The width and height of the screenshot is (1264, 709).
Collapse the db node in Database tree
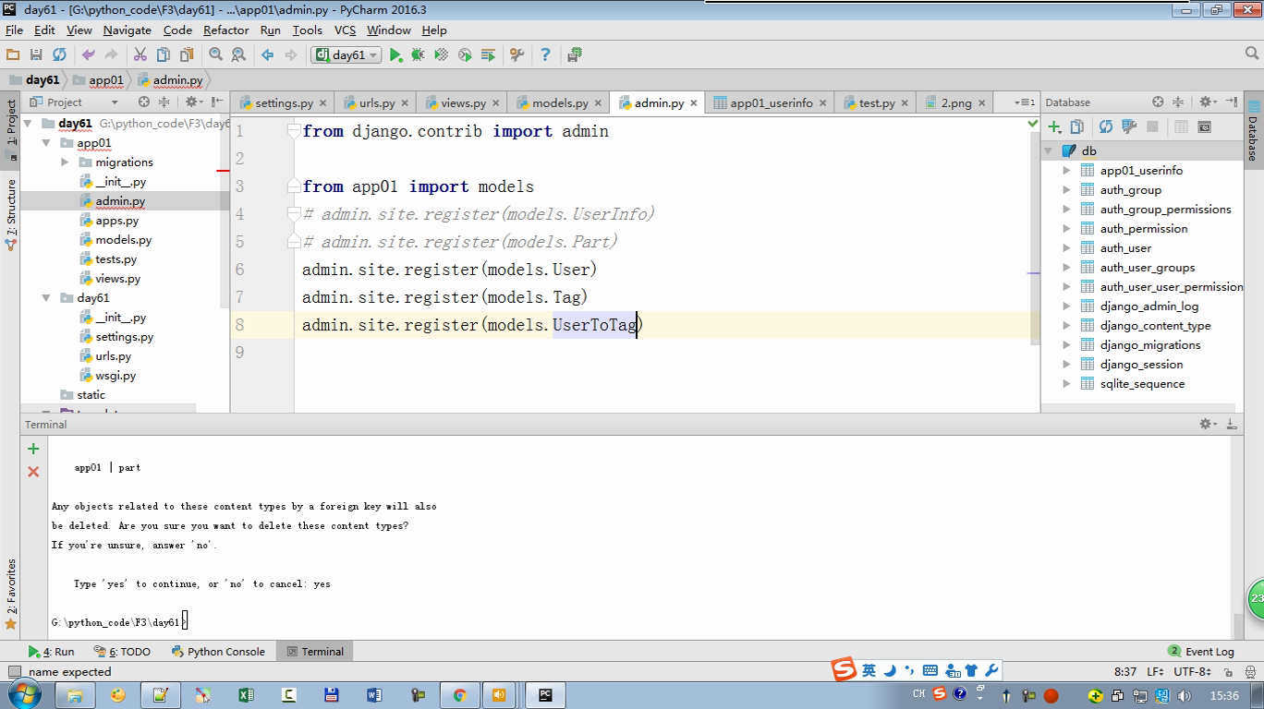point(1049,150)
